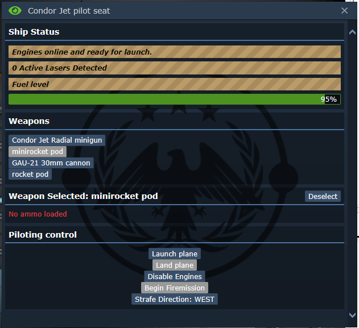This screenshot has width=359, height=328.
Task: Click the scroll up arrow icon
Action: [x=352, y=32]
